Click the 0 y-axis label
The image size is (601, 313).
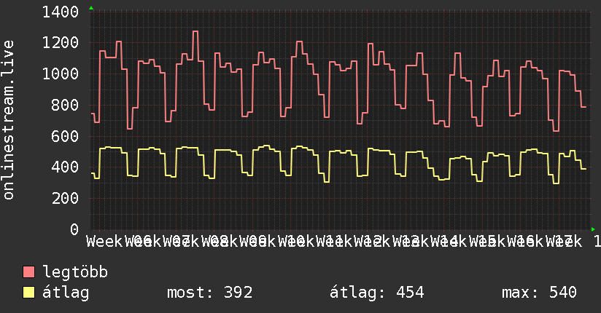coord(74,229)
